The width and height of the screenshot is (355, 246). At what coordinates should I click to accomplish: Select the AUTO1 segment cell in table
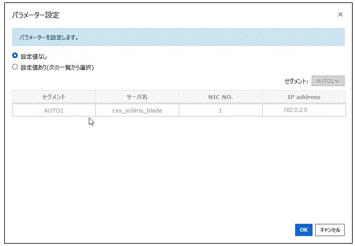point(54,110)
